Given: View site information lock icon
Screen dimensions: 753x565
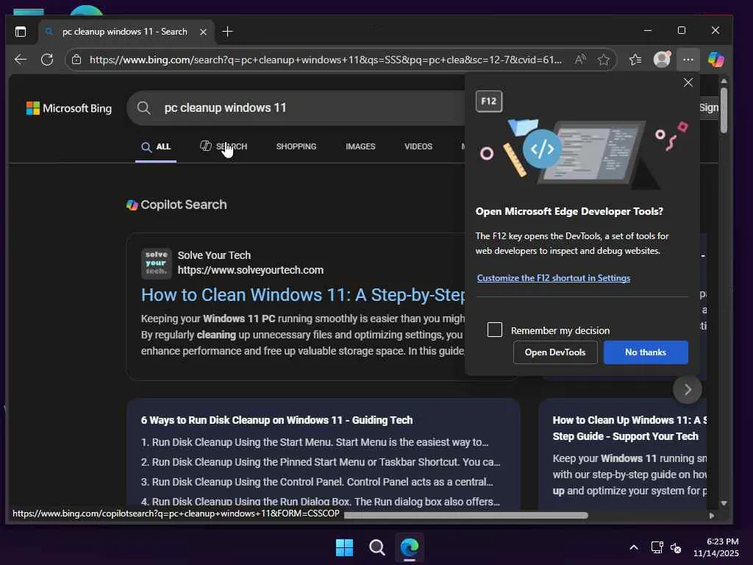Looking at the screenshot, I should click(x=76, y=60).
